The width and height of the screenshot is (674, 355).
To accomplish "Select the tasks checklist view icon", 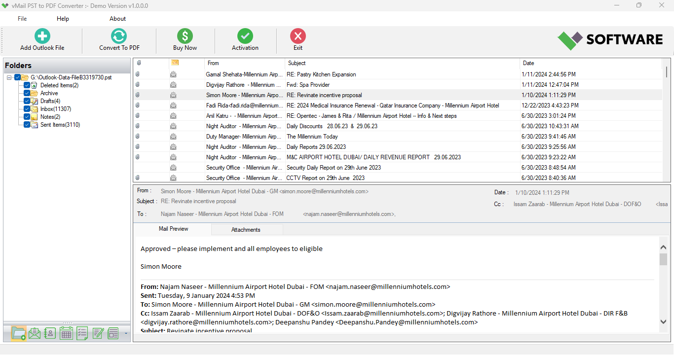I will click(81, 333).
